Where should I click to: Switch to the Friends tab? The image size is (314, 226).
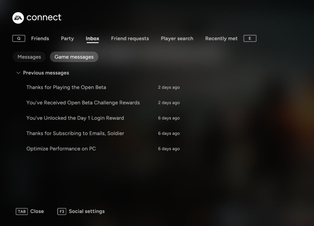click(x=40, y=38)
